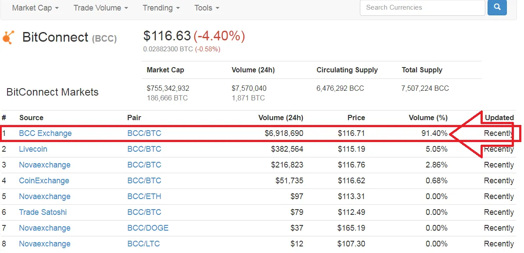The image size is (524, 253).
Task: Expand the Tools dropdown menu
Action: pos(207,8)
